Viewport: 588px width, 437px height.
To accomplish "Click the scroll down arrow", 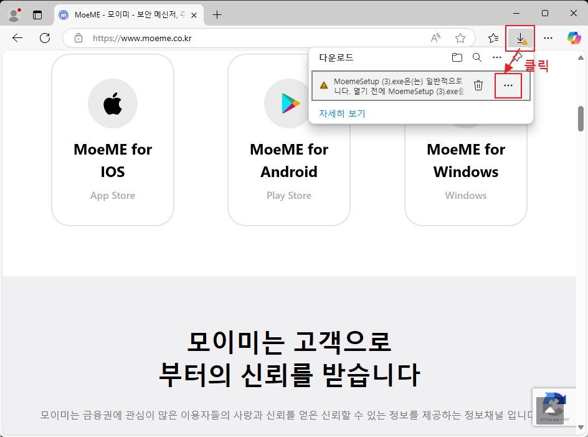I will pyautogui.click(x=581, y=427).
